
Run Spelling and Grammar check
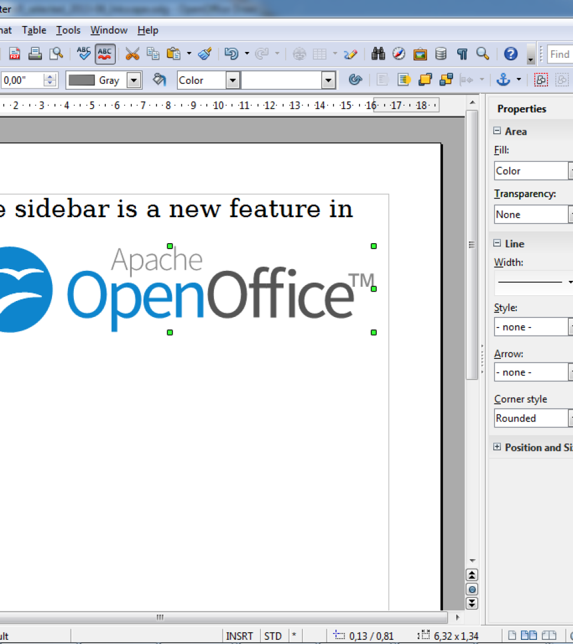(x=83, y=54)
